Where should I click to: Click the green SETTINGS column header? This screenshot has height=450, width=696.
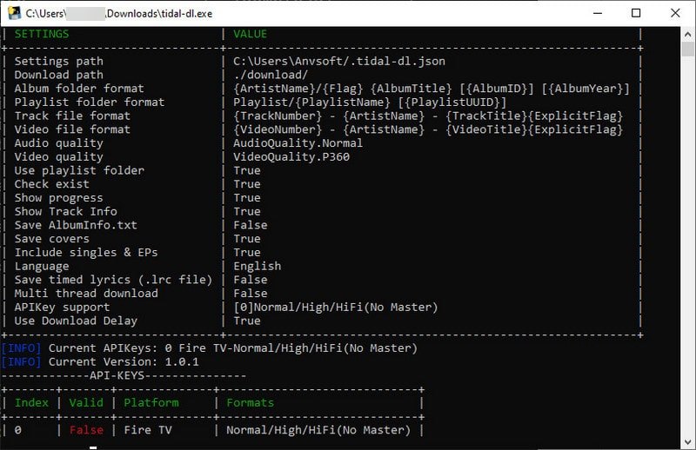42,34
